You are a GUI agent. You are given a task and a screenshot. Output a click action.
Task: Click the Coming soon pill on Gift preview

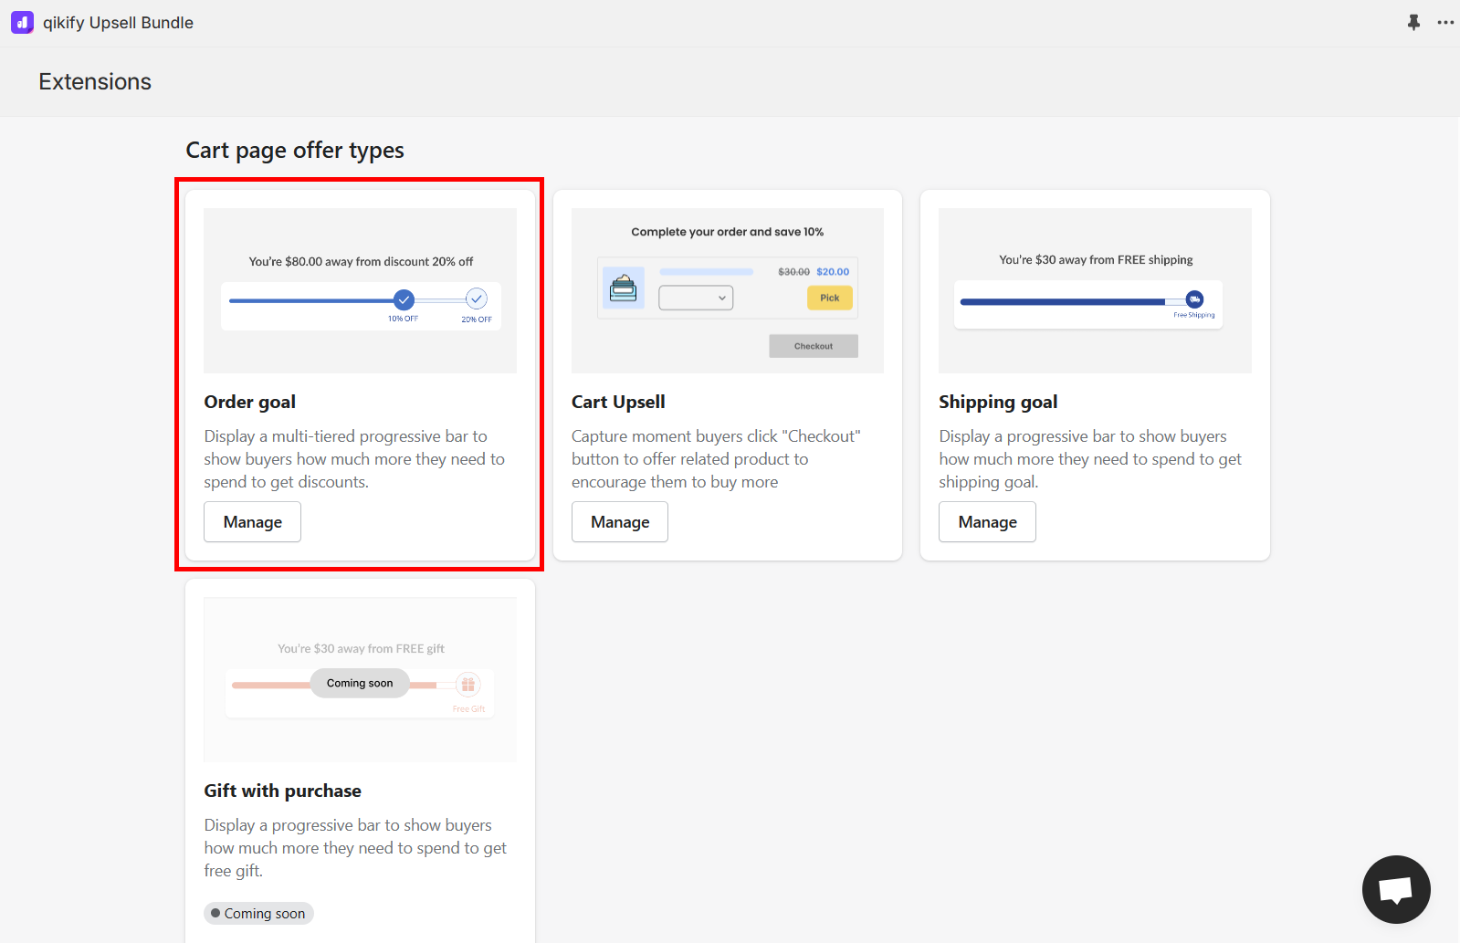tap(360, 683)
